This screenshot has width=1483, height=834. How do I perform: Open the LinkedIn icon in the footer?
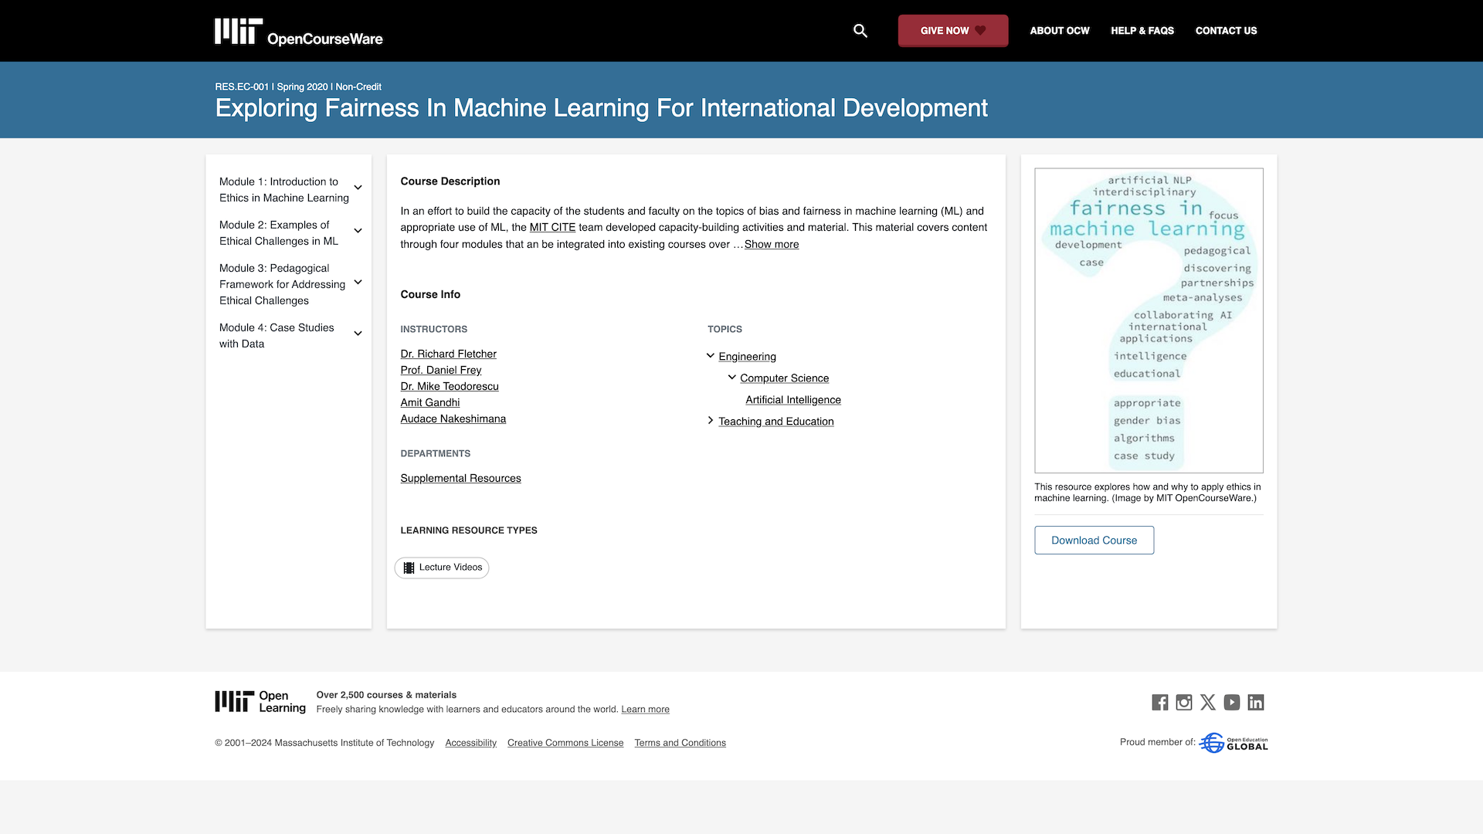pyautogui.click(x=1256, y=702)
